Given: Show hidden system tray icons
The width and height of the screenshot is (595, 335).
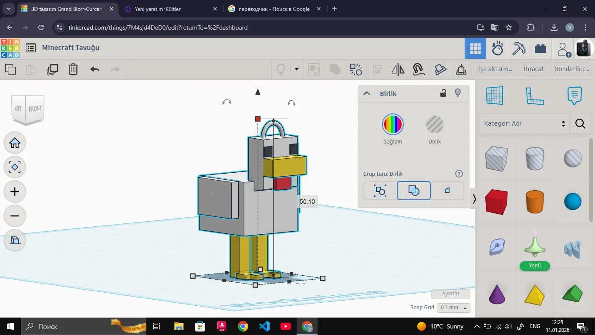Looking at the screenshot, I should [477, 326].
